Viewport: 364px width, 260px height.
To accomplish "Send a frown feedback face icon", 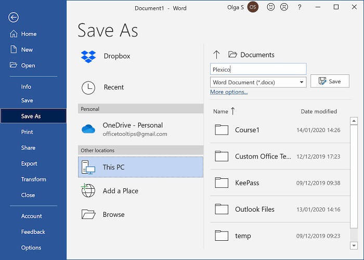I will coord(284,7).
